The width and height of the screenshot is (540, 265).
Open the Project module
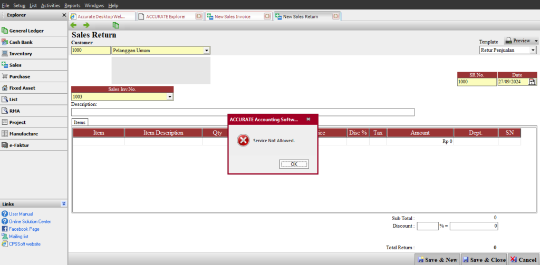pyautogui.click(x=33, y=122)
